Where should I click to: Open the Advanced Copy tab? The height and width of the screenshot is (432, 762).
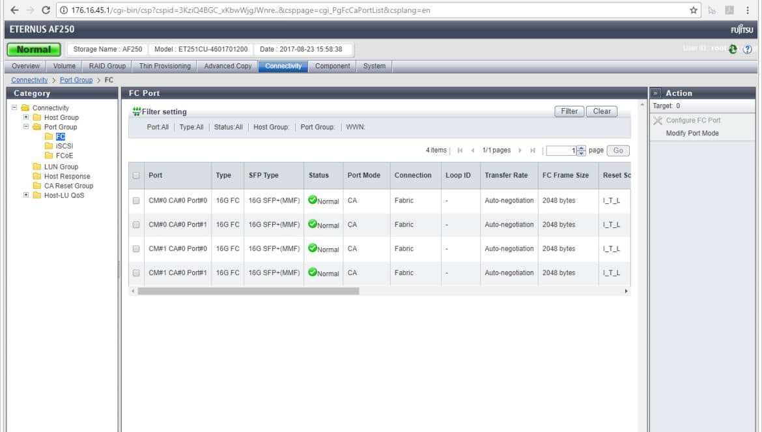228,66
